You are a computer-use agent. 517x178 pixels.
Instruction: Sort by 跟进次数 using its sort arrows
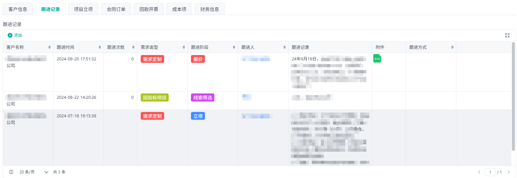134,47
